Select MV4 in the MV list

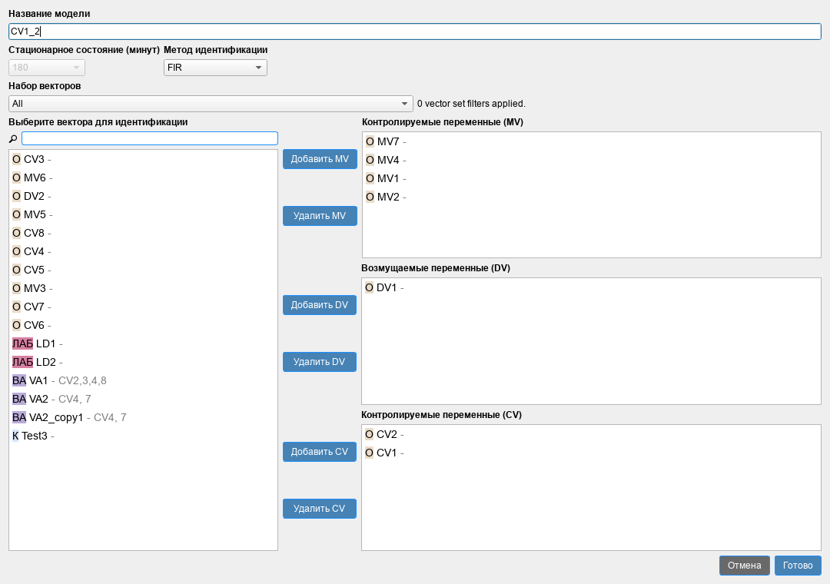point(591,160)
